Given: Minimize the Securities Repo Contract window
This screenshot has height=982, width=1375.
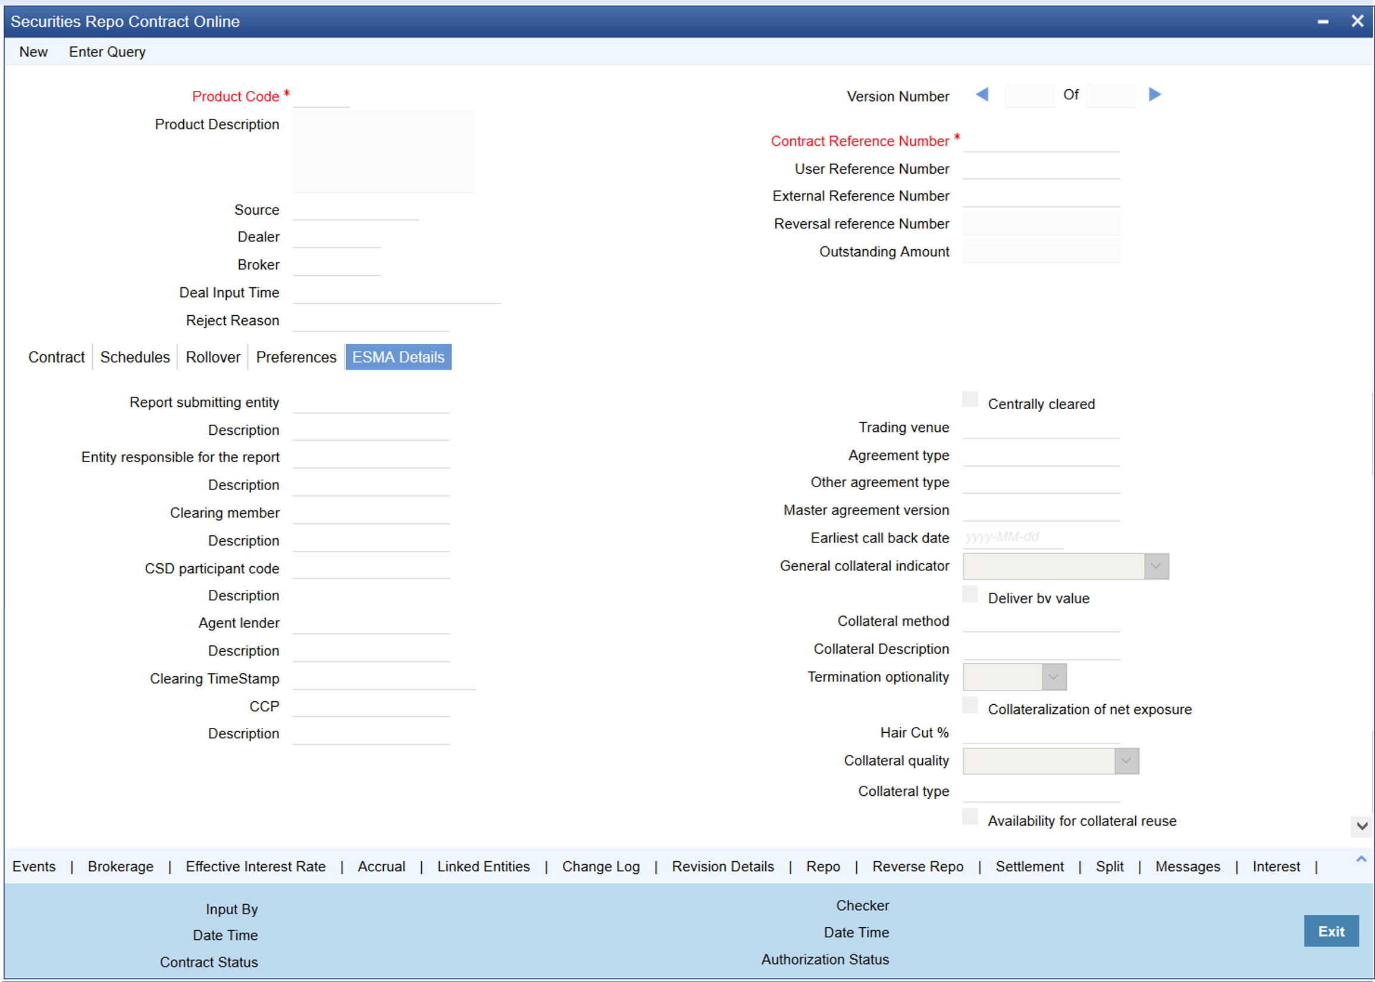Looking at the screenshot, I should [x=1323, y=22].
